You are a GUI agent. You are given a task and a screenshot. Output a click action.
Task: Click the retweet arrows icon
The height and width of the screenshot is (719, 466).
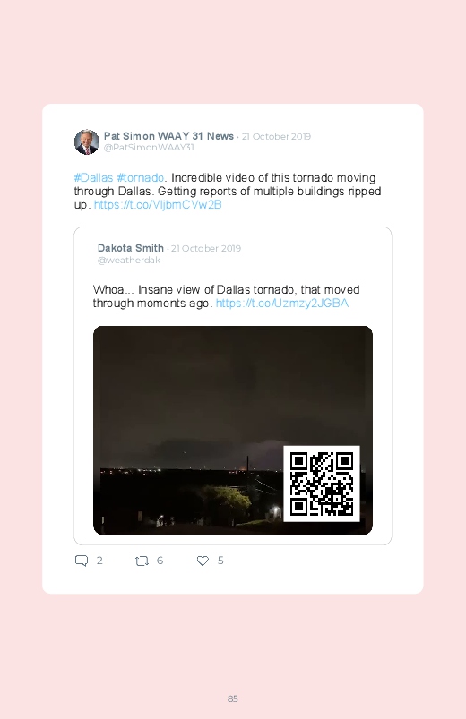coord(142,561)
